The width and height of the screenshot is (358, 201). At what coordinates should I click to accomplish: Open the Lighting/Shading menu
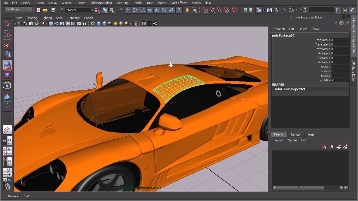pyautogui.click(x=100, y=3)
